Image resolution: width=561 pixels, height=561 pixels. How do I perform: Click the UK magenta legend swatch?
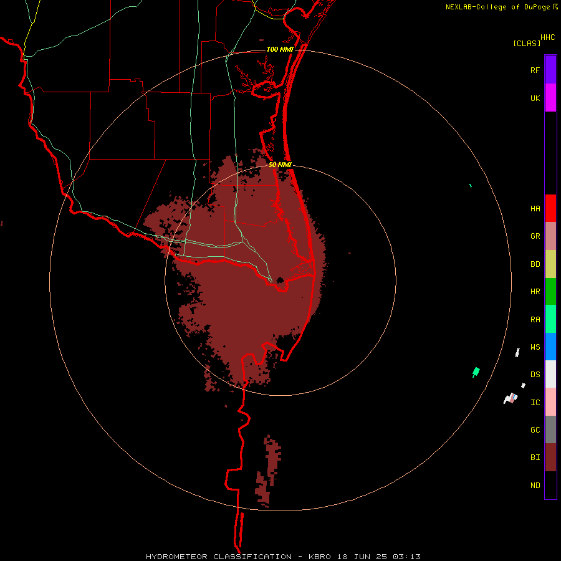pyautogui.click(x=550, y=98)
